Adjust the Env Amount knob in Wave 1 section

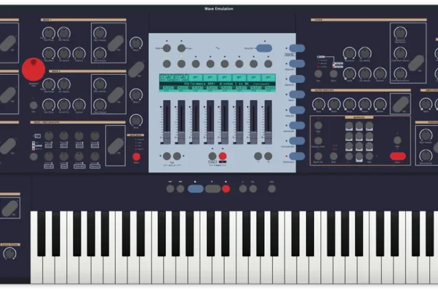(64, 53)
